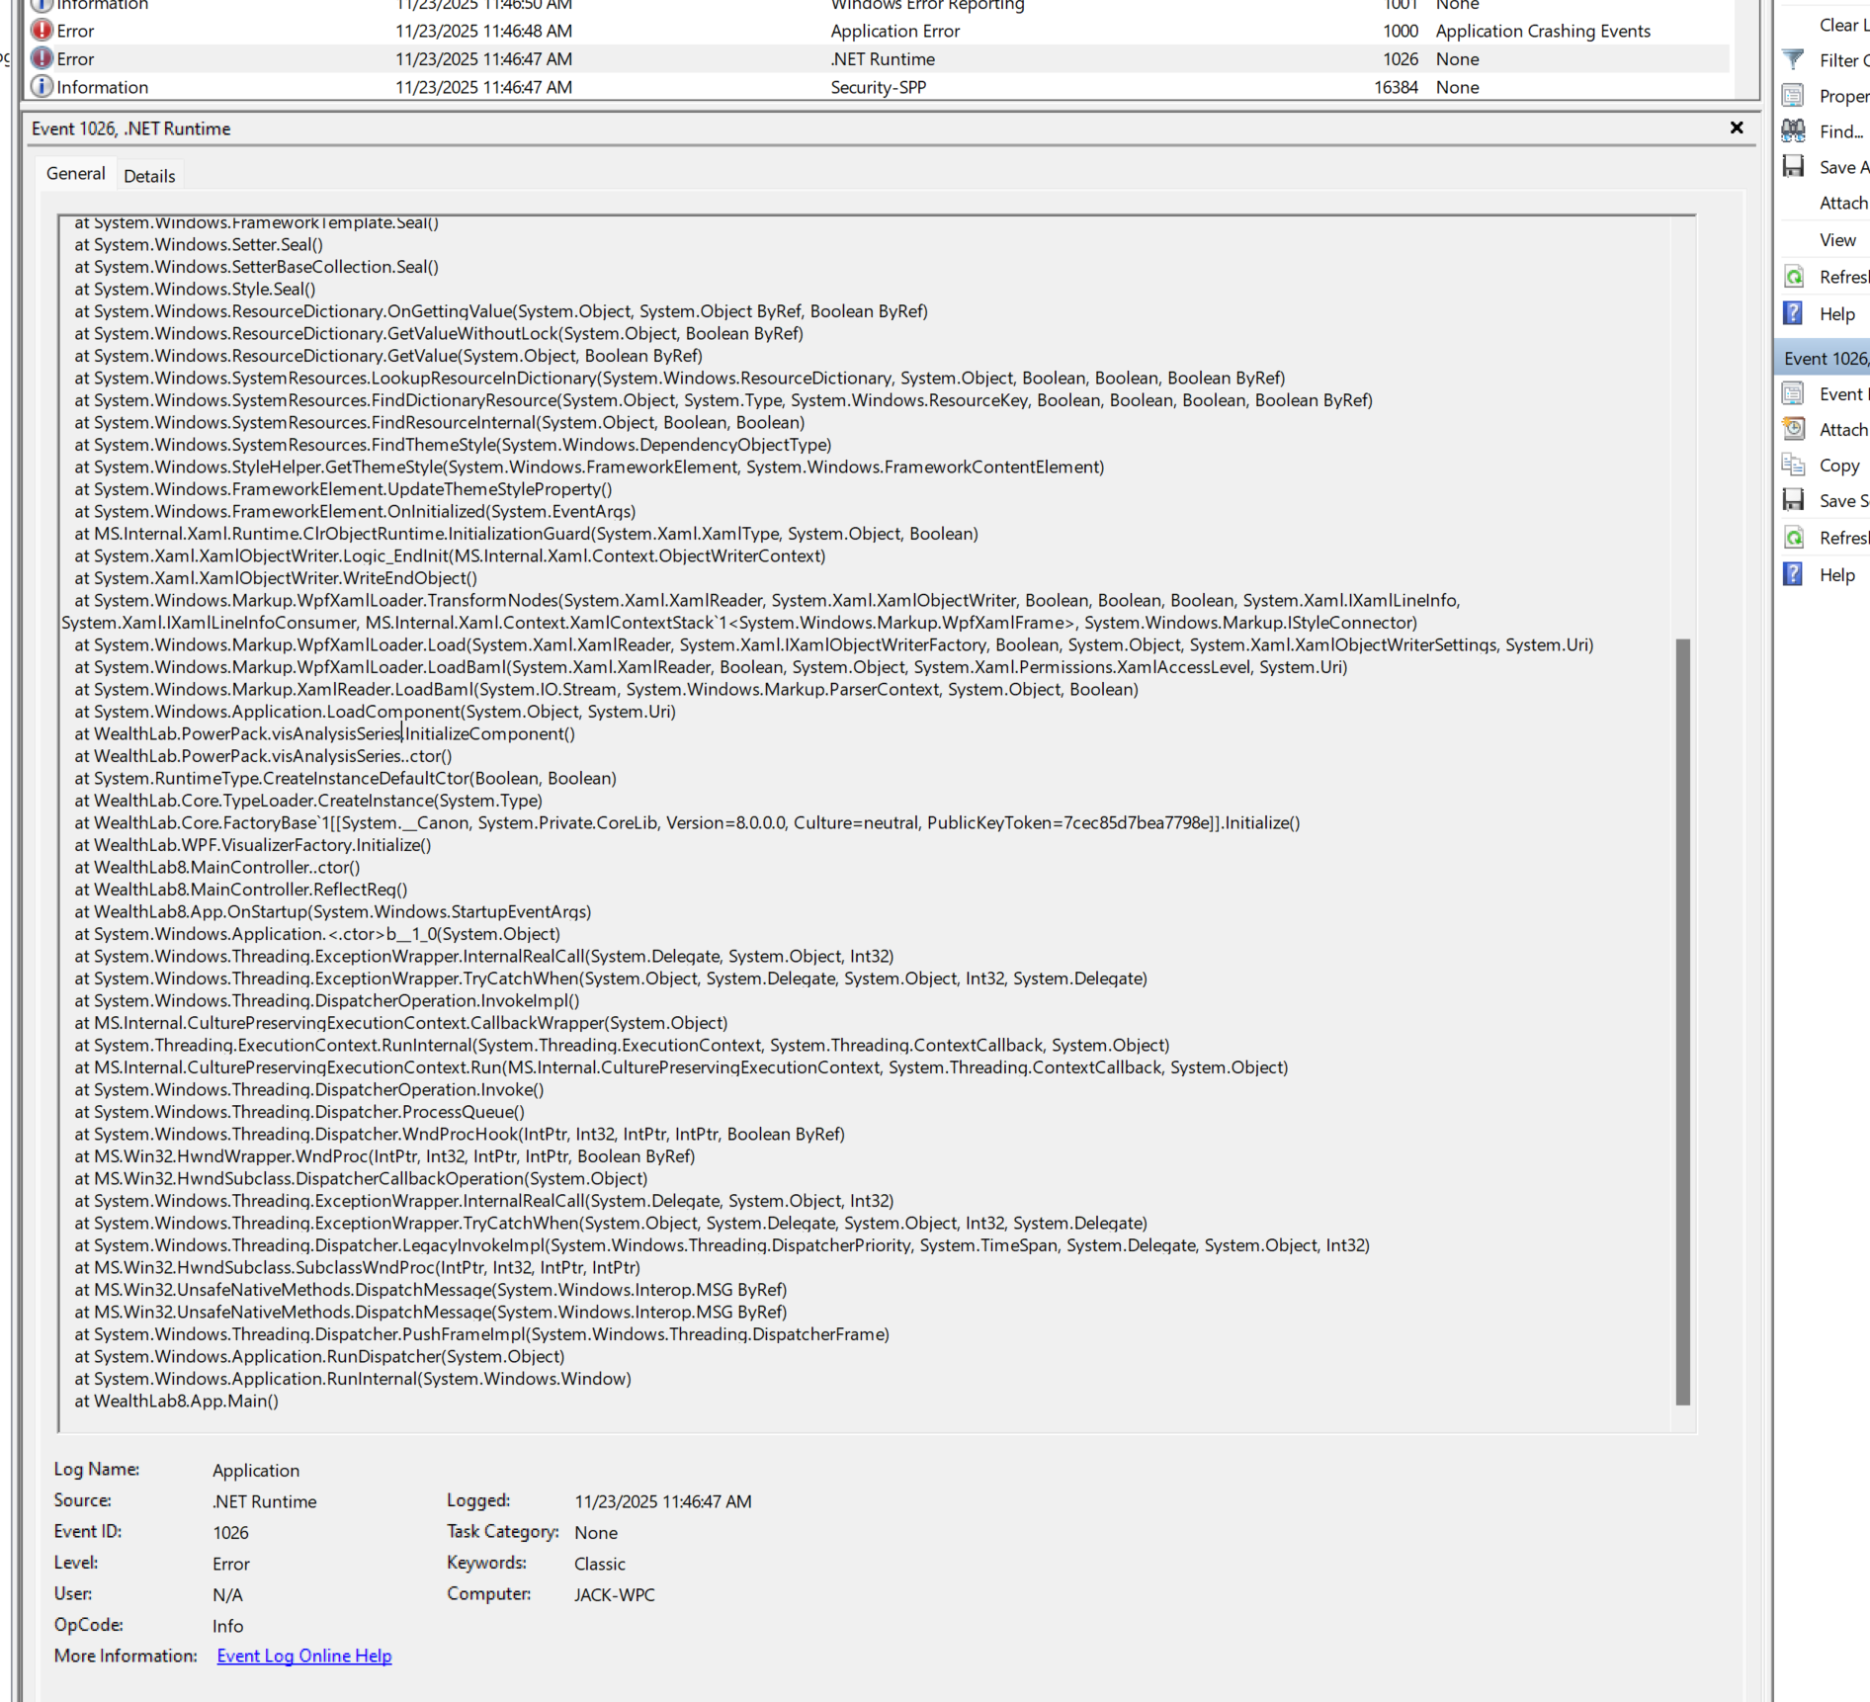Click the Event Properties icon below the Event 1026 header
1870x1702 pixels.
1793,394
